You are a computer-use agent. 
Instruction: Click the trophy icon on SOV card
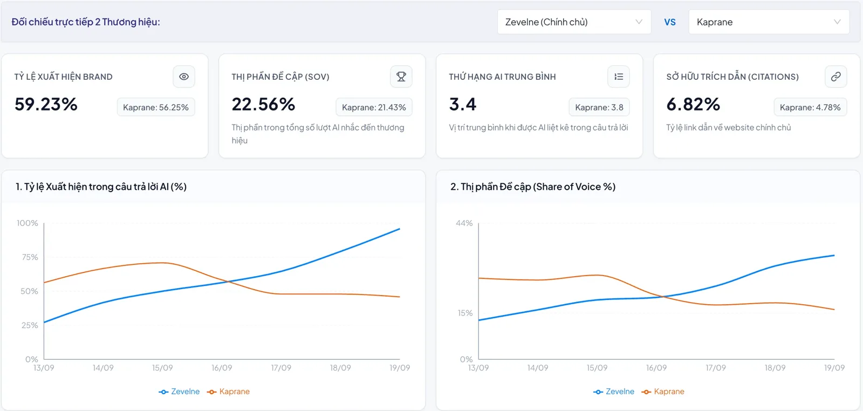(401, 77)
